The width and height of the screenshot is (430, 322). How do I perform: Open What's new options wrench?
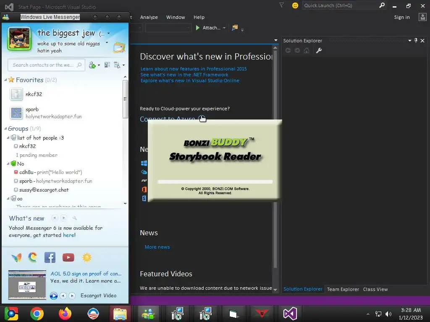[75, 218]
